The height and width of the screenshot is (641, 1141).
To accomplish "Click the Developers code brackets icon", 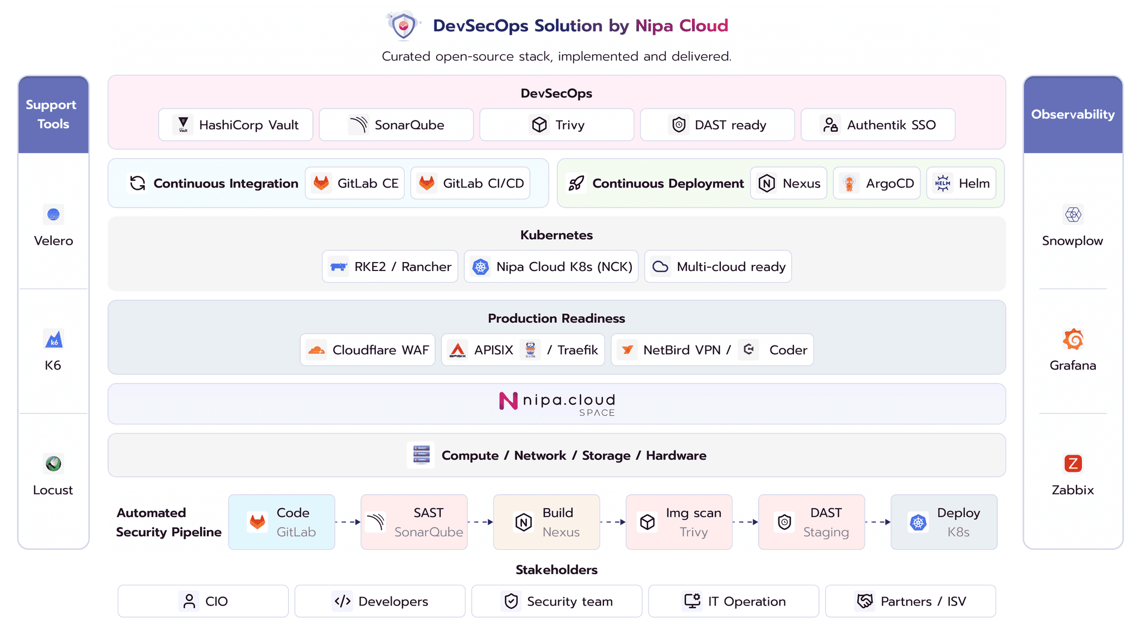I will click(343, 601).
